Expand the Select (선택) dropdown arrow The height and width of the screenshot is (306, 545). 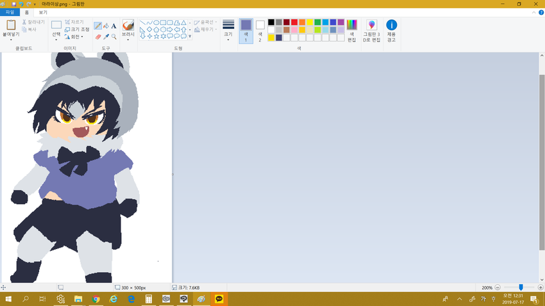[56, 40]
